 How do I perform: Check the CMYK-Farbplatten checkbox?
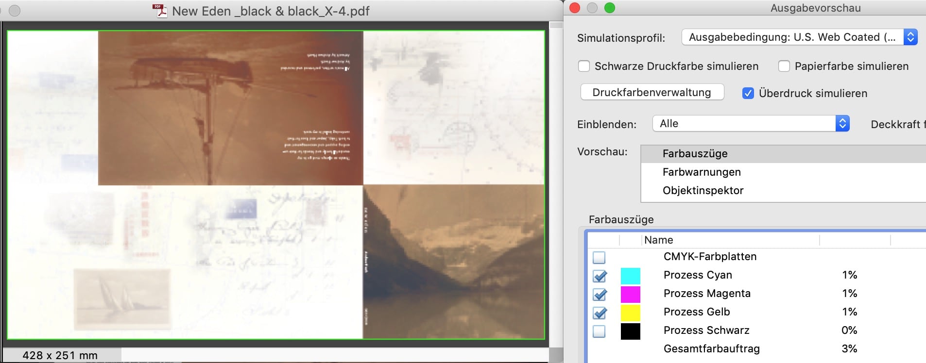pos(599,257)
